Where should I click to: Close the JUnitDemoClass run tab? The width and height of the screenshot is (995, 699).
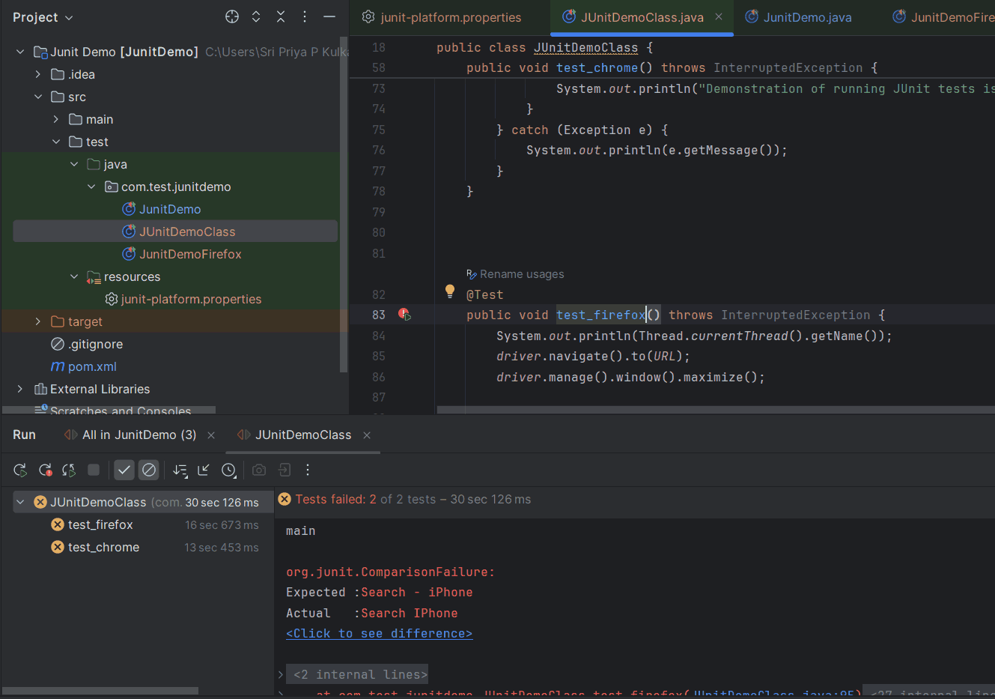click(367, 435)
